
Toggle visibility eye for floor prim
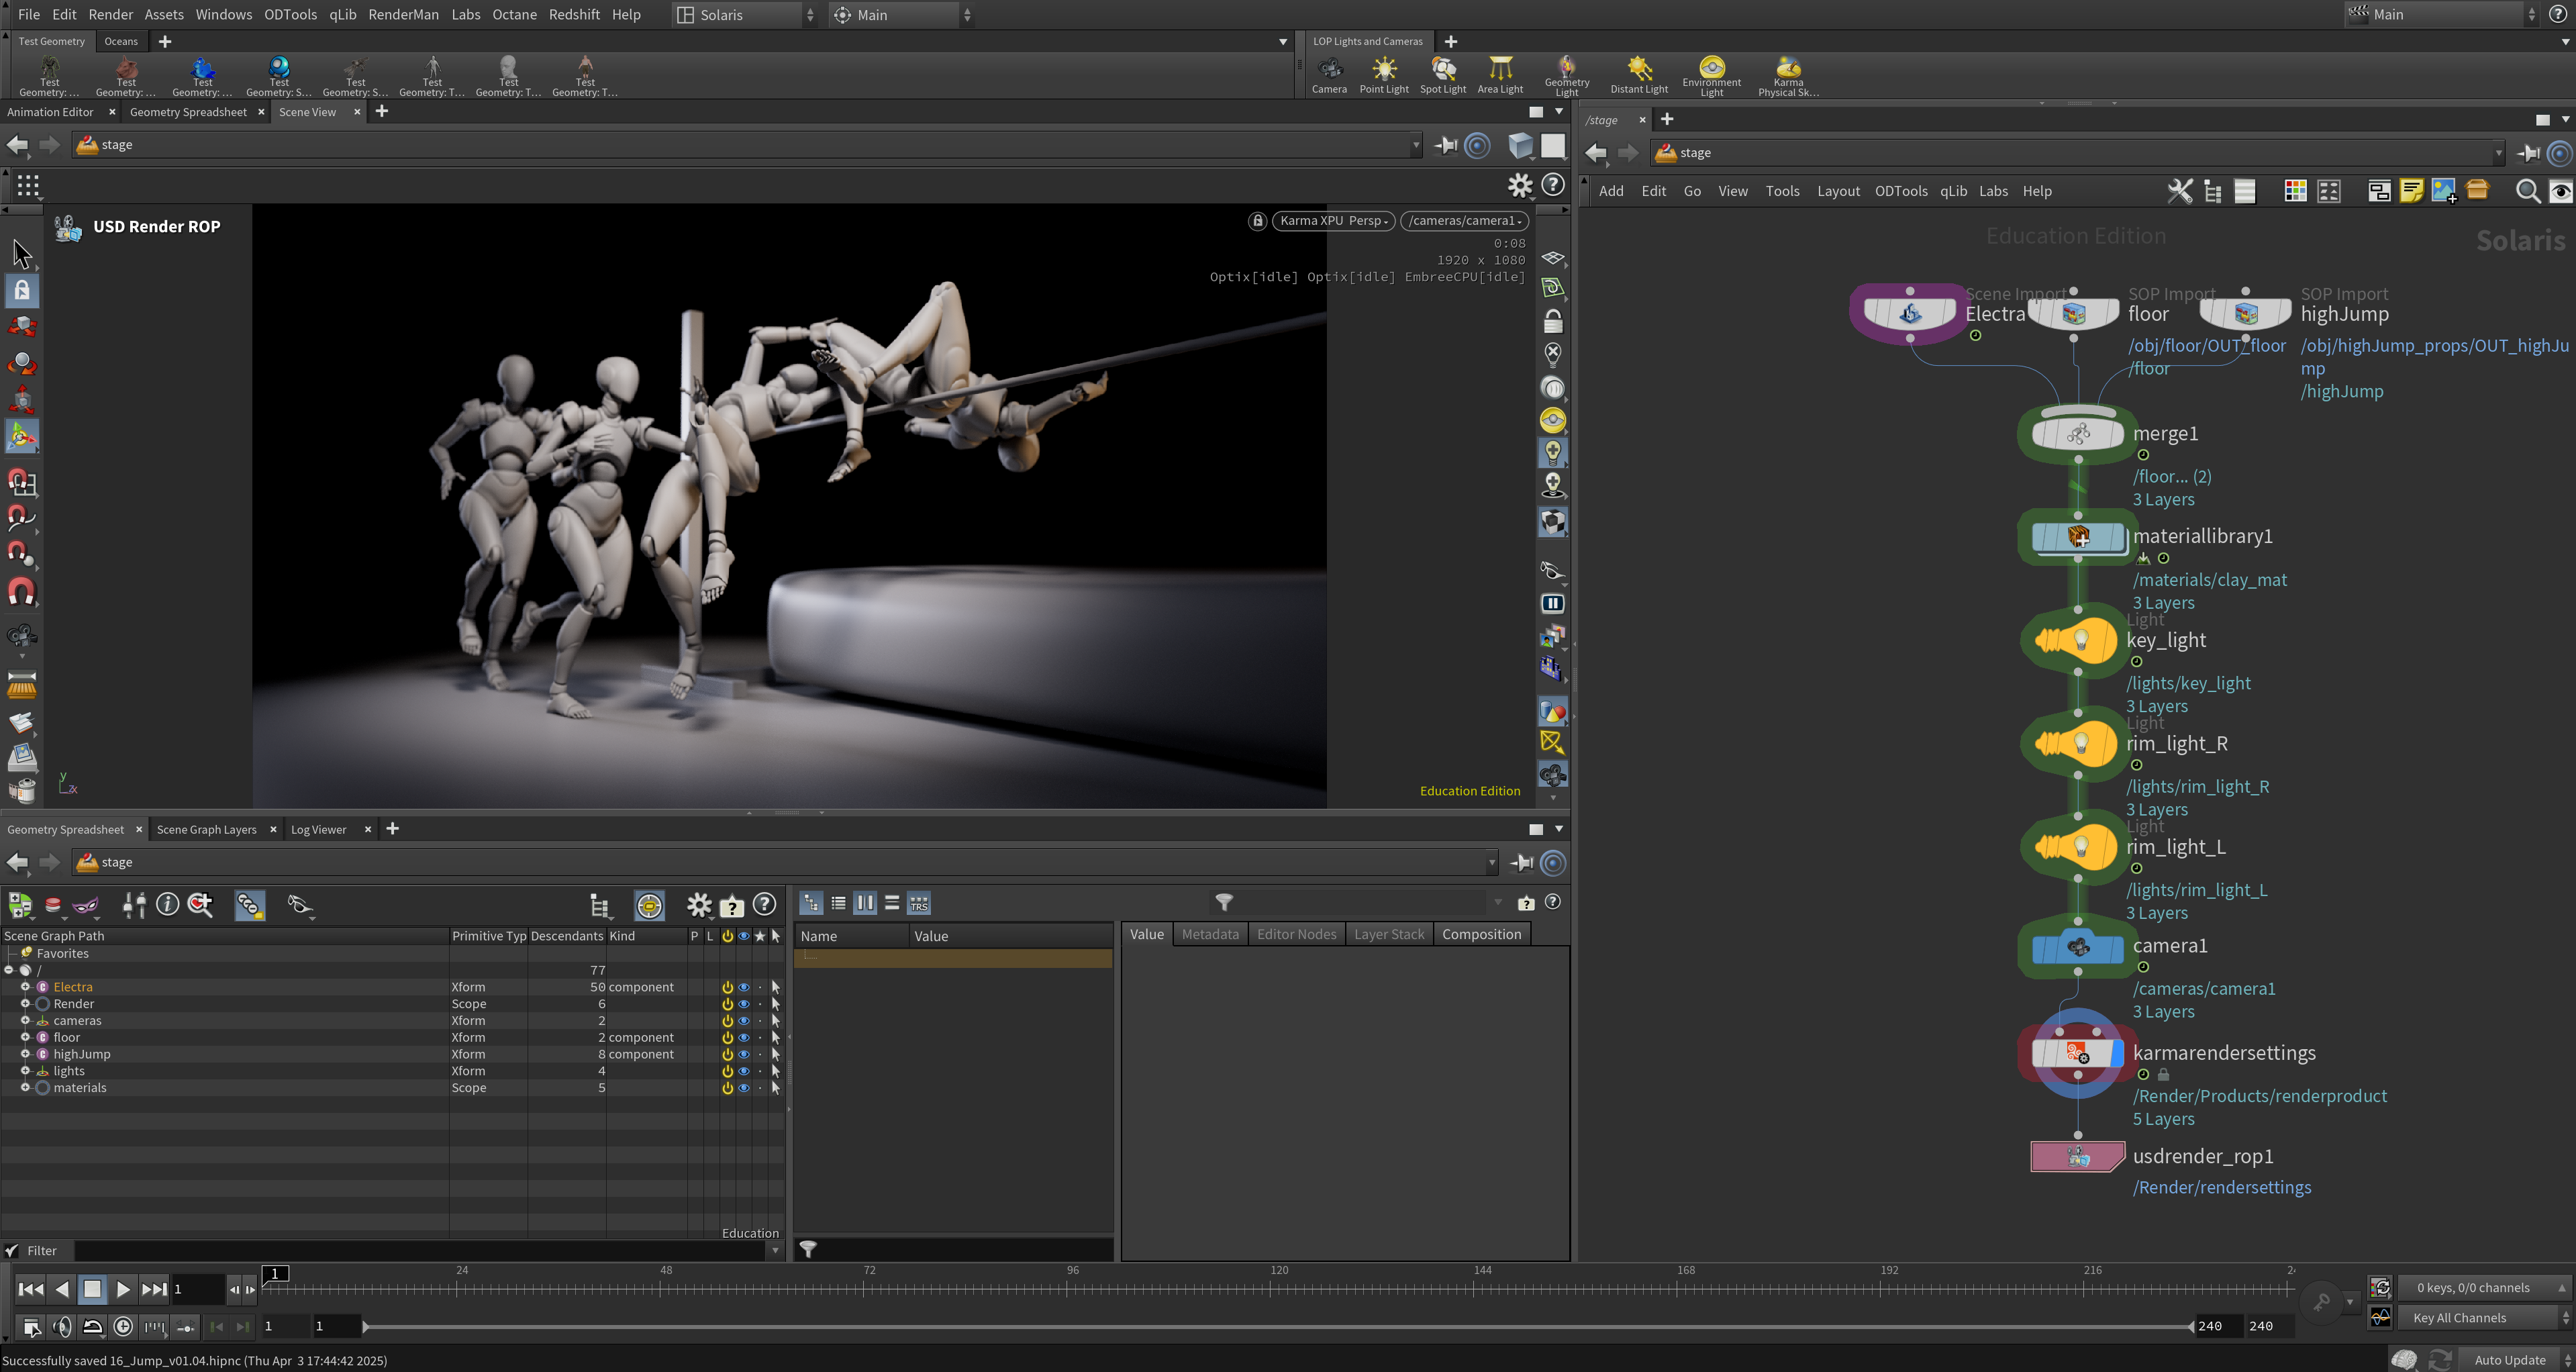[744, 1037]
